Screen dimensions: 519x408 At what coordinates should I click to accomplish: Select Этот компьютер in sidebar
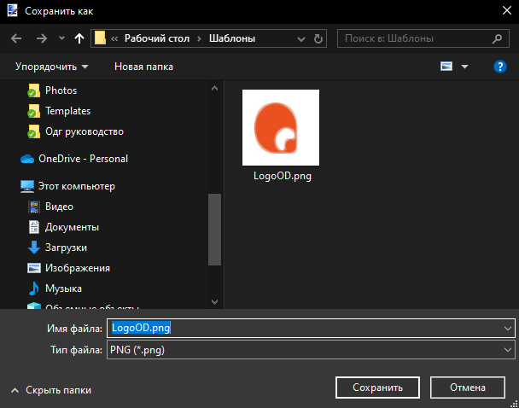(x=77, y=186)
